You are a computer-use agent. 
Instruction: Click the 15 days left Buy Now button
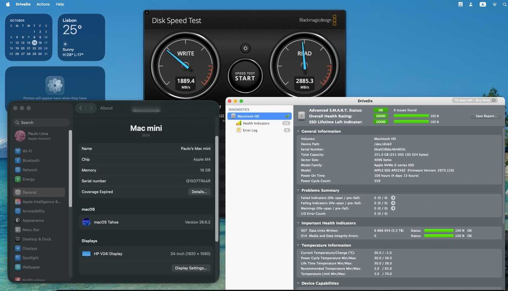tap(475, 100)
